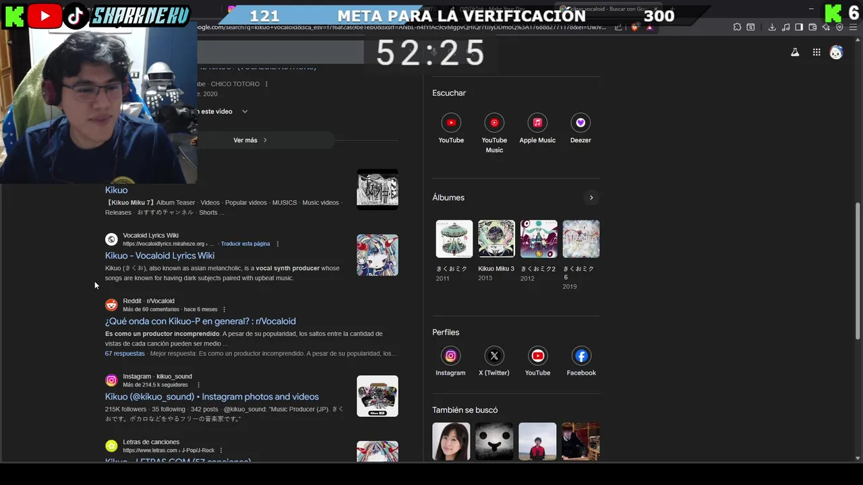This screenshot has height=485, width=863.
Task: Open the browser downloads icon
Action: coord(772,27)
